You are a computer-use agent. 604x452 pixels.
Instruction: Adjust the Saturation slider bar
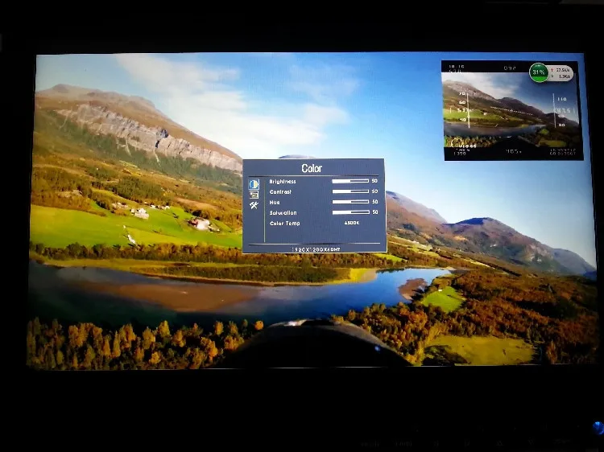350,212
